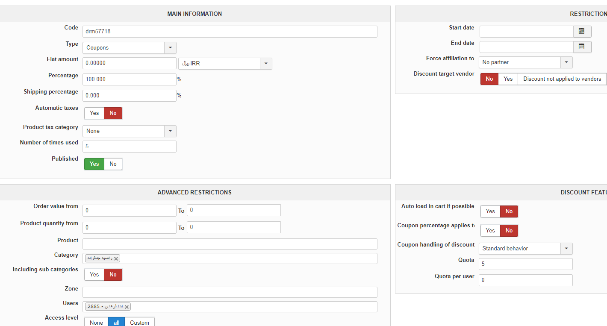The height and width of the screenshot is (326, 607).
Task: Enable Automatic taxes with Yes
Action: tap(94, 113)
